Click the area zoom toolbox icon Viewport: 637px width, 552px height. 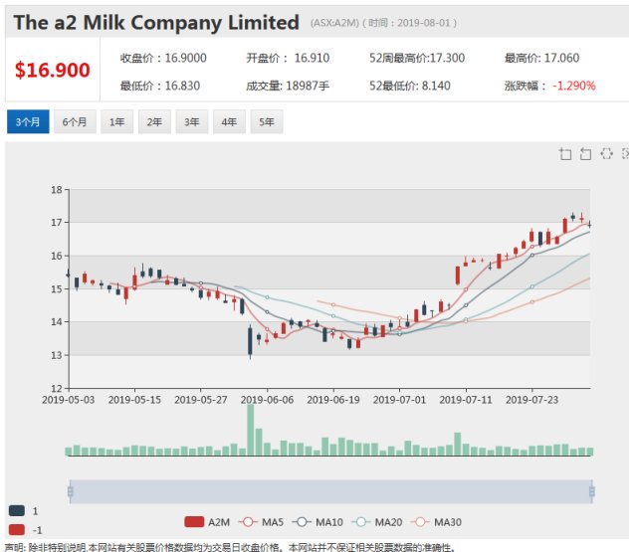(x=565, y=154)
